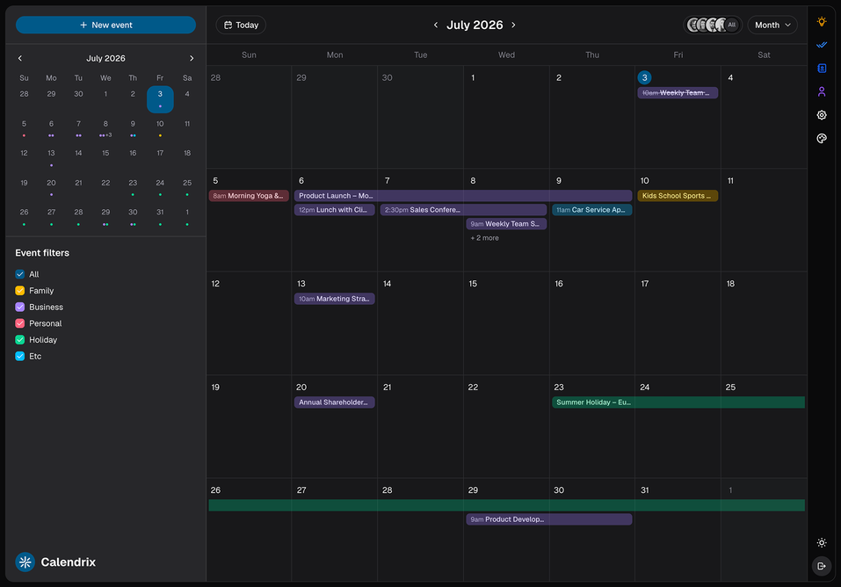Go to previous month in main header
Screen dimensions: 841x587
point(436,25)
